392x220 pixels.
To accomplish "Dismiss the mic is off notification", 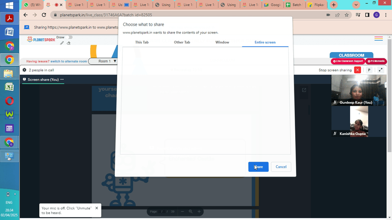I will pos(97,208).
